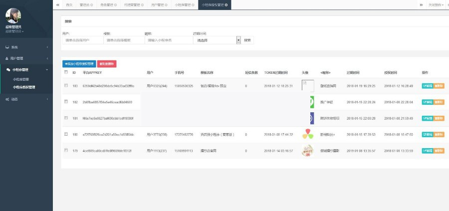Click the 系统 monitor icon in sidebar
Screen dimensions: 449x211
click(7, 47)
